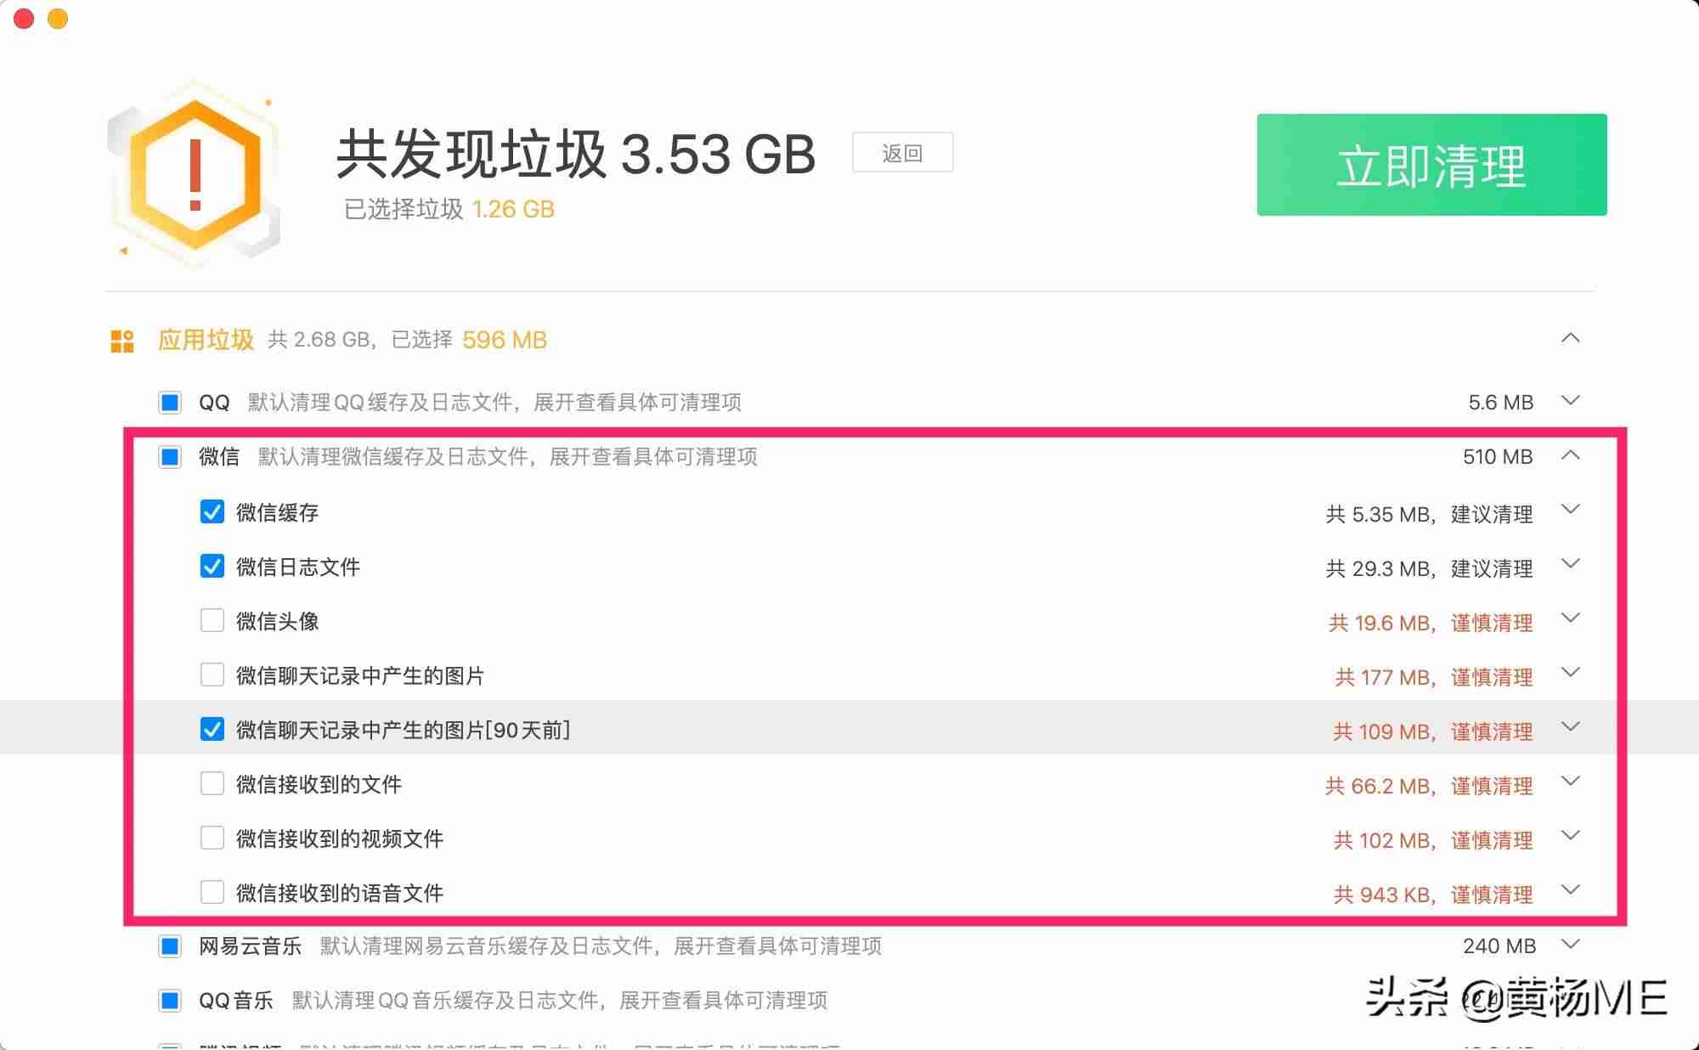Click the red close window button
This screenshot has height=1050, width=1699.
click(24, 18)
